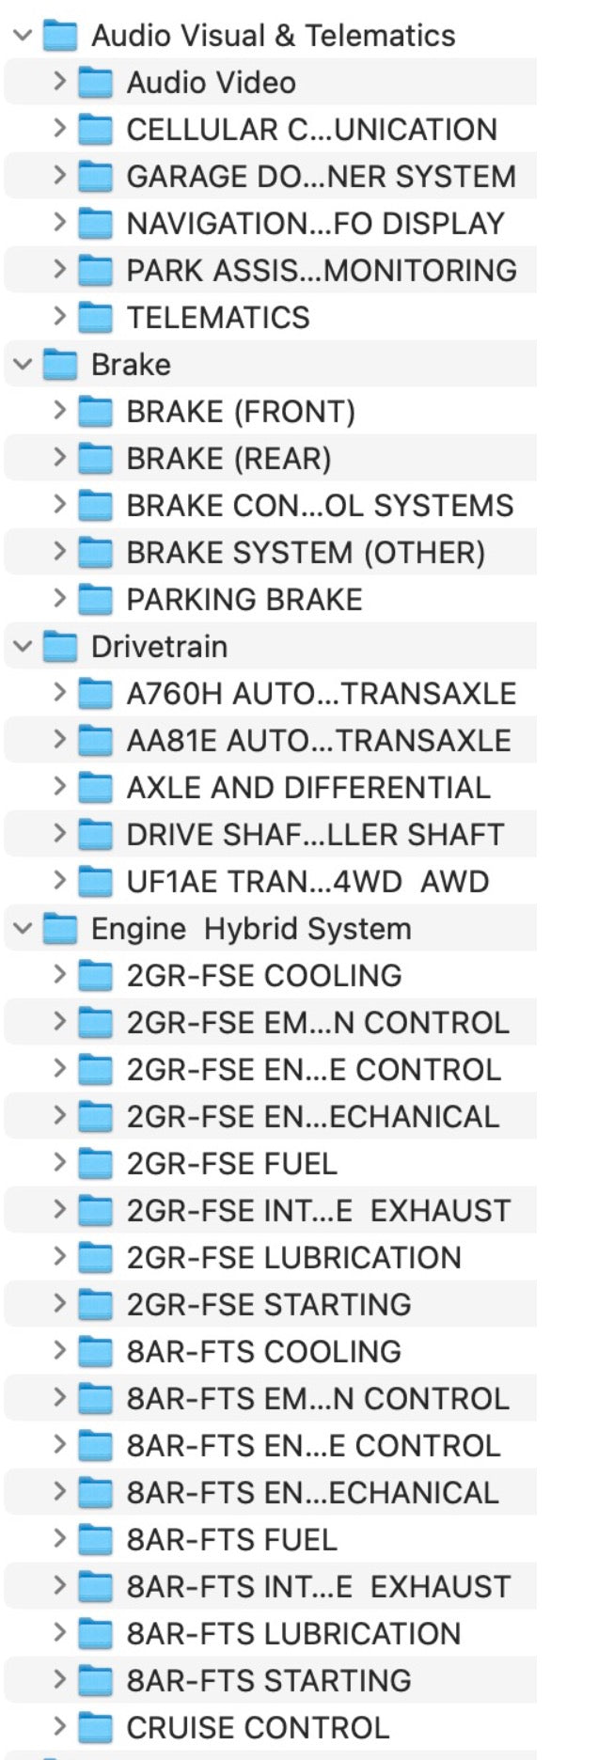598x1760 pixels.
Task: Collapse the Brake folder chevron
Action: [24, 365]
